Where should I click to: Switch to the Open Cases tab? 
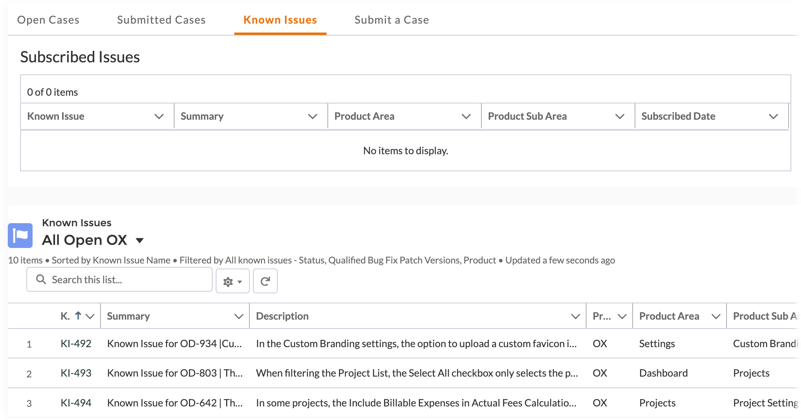pos(48,20)
